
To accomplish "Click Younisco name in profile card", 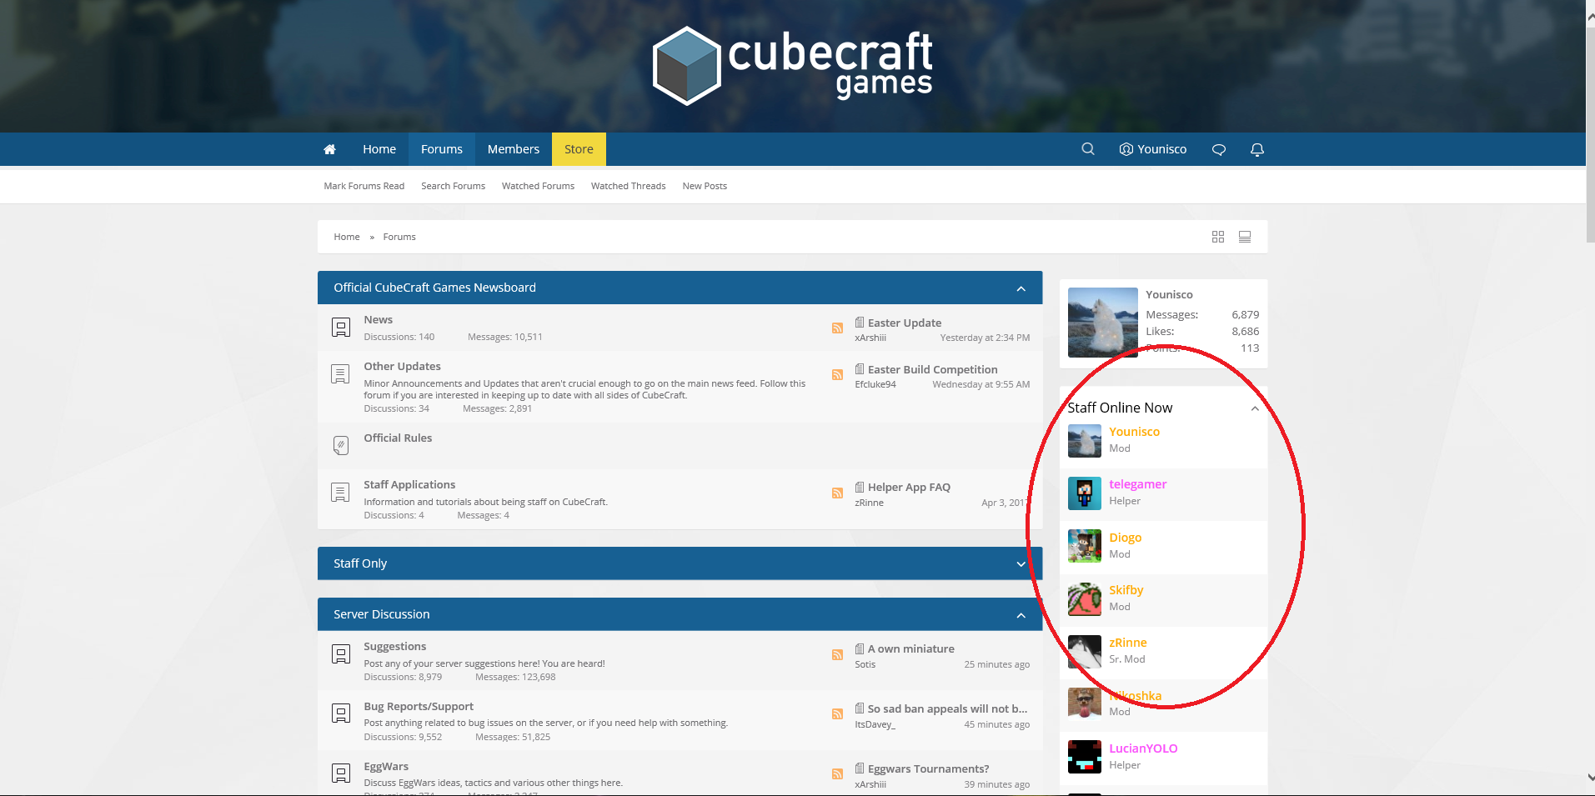I will point(1169,295).
